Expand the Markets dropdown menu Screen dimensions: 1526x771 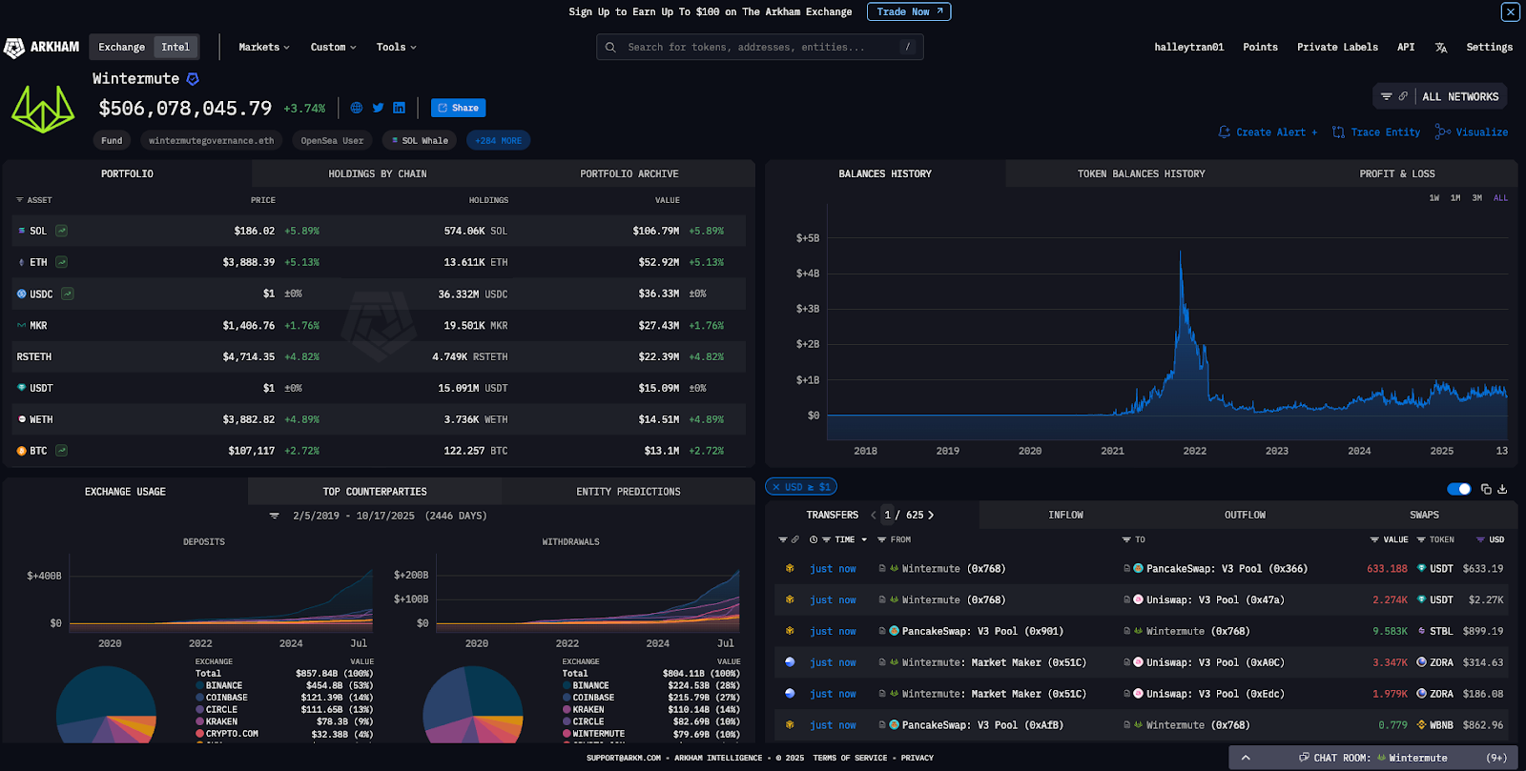coord(263,47)
